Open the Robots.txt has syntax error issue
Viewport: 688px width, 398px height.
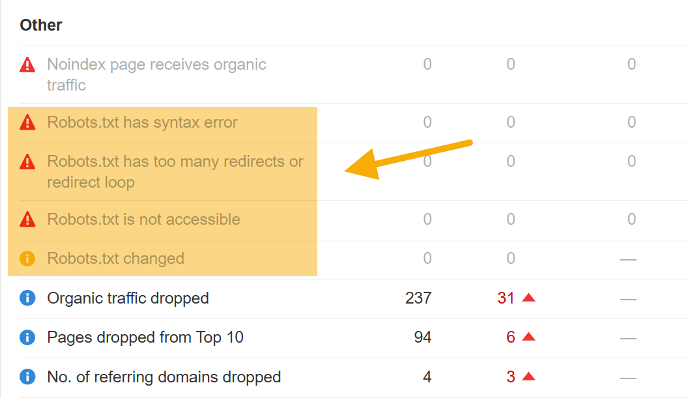coord(142,122)
